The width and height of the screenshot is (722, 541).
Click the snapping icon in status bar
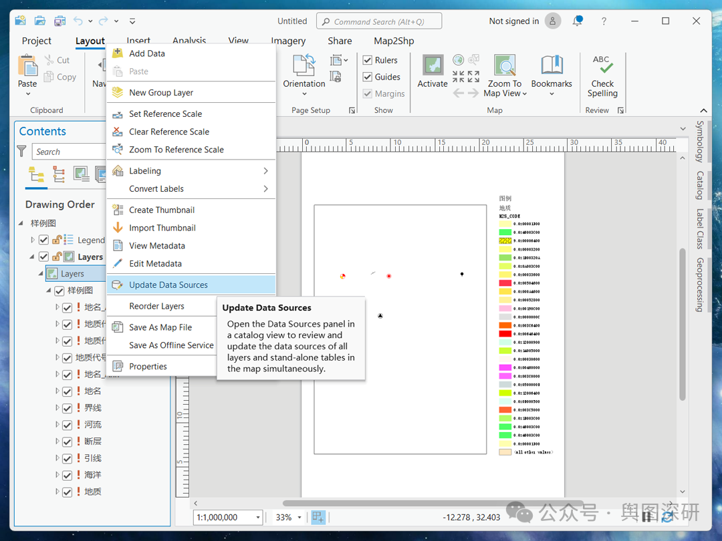click(318, 517)
